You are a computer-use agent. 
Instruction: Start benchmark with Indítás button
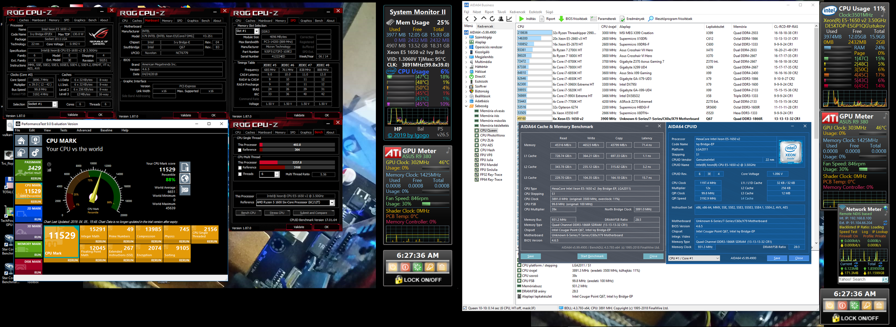coord(527,19)
